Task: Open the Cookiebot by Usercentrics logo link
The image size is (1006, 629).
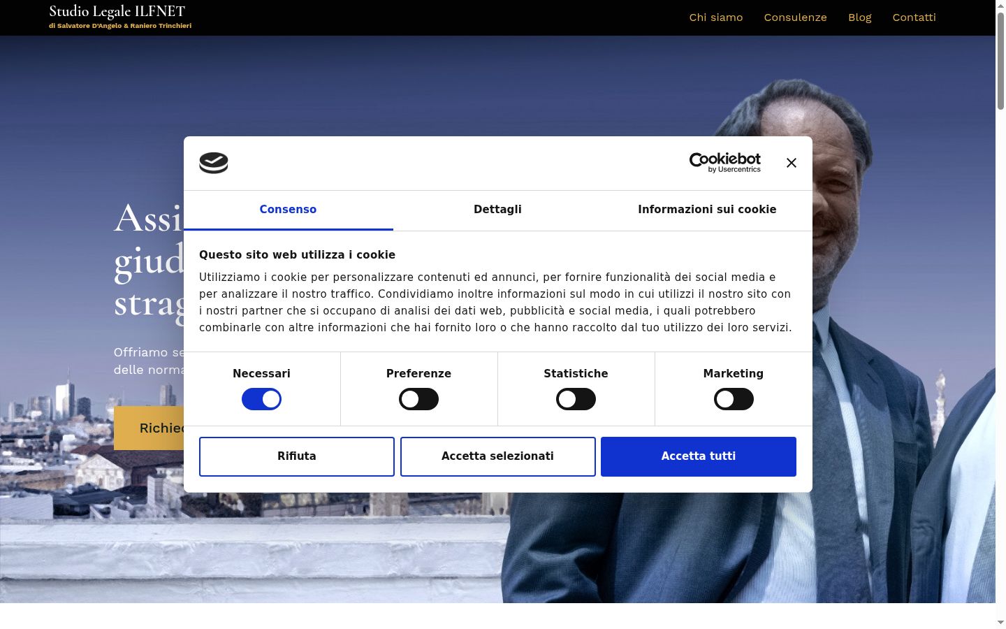Action: (x=725, y=163)
